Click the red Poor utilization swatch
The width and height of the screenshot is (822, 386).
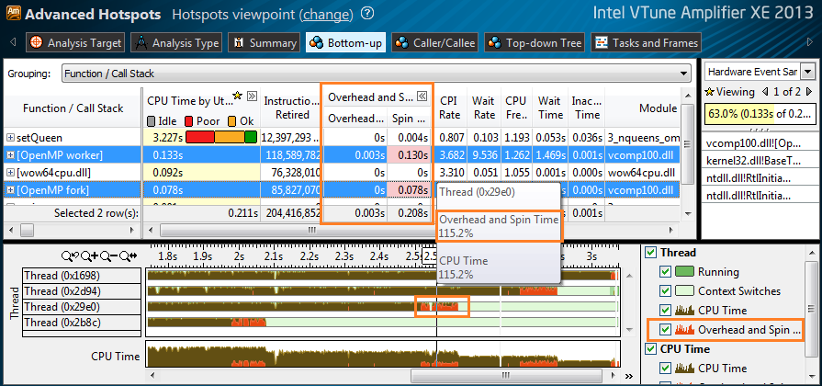point(189,121)
